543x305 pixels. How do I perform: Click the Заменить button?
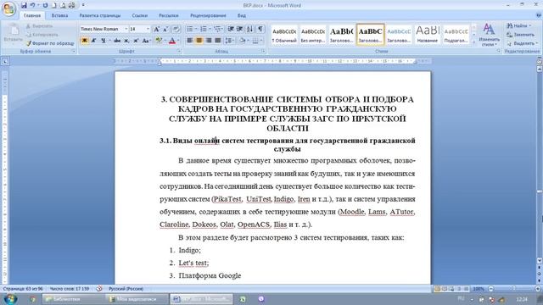[x=520, y=35]
